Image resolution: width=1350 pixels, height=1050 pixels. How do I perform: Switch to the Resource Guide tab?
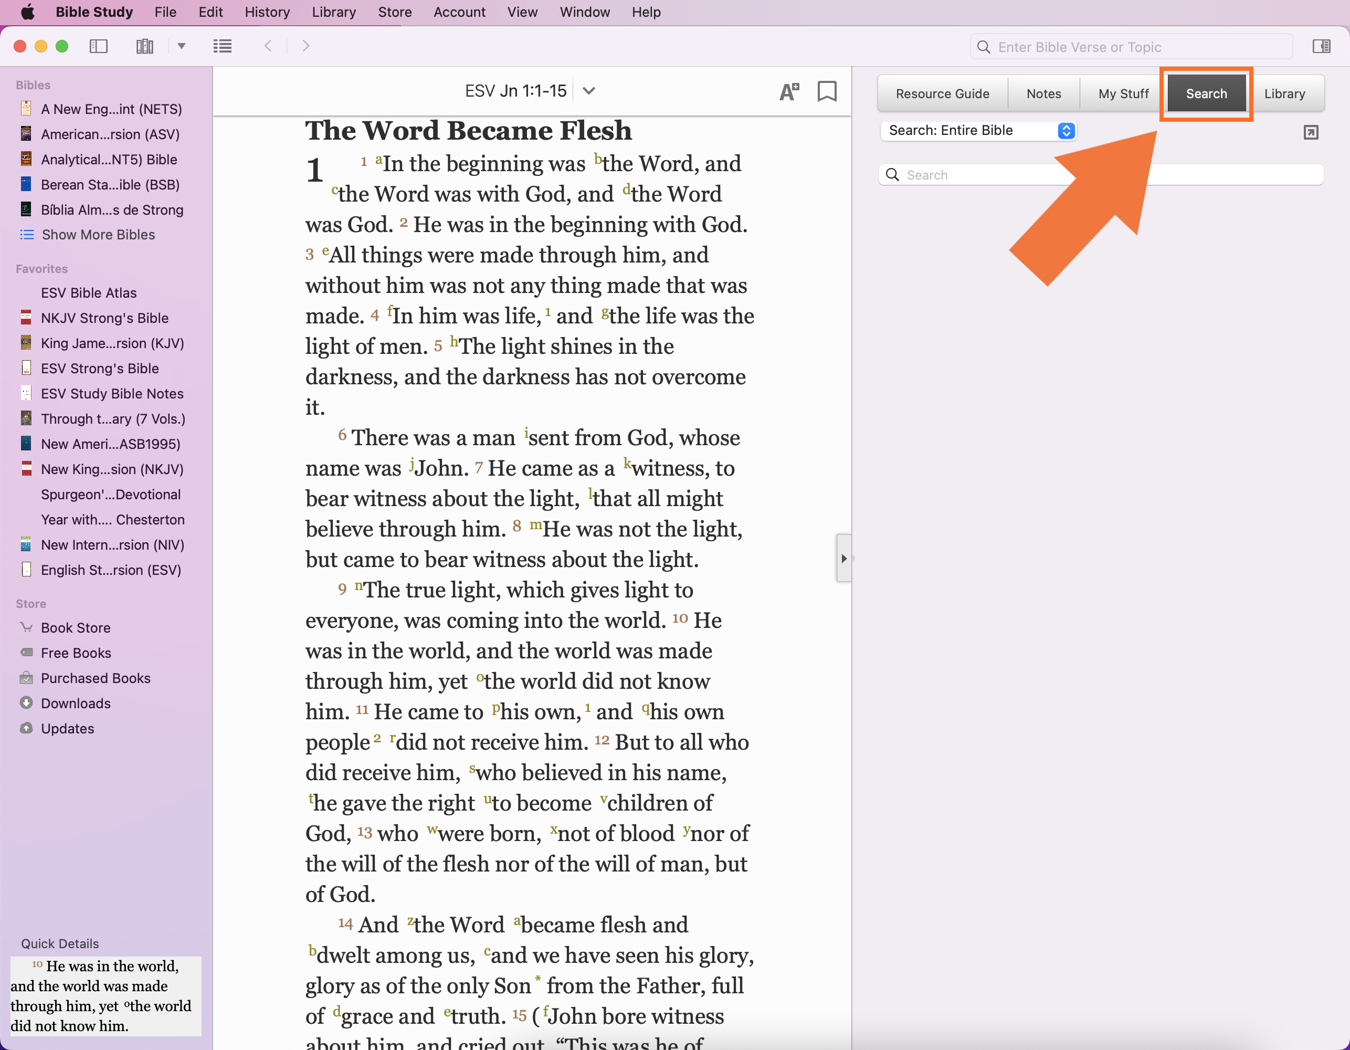point(942,94)
